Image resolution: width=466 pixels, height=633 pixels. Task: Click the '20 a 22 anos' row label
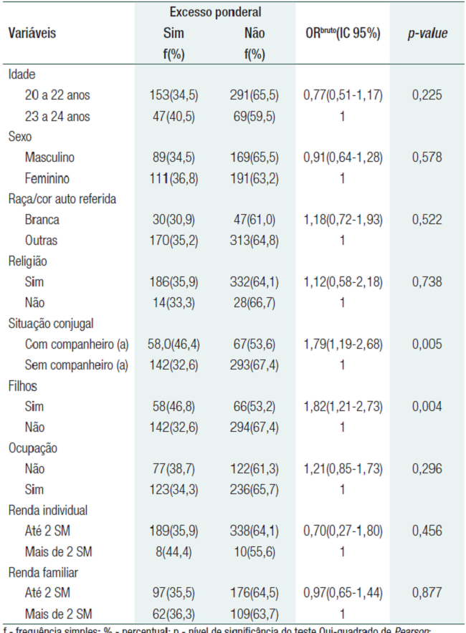point(57,95)
